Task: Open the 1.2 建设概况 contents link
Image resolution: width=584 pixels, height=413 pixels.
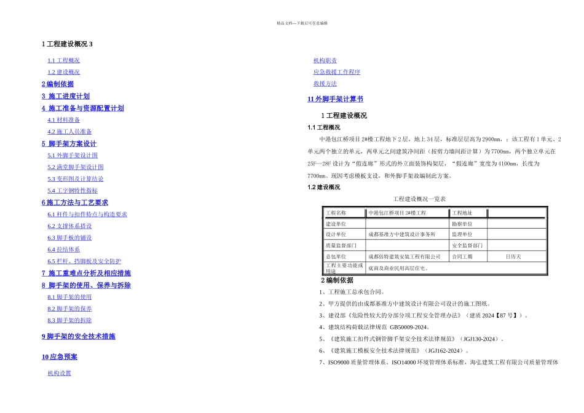Action: (63, 72)
